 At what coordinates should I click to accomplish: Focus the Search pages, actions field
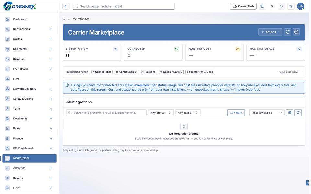coord(123,6)
